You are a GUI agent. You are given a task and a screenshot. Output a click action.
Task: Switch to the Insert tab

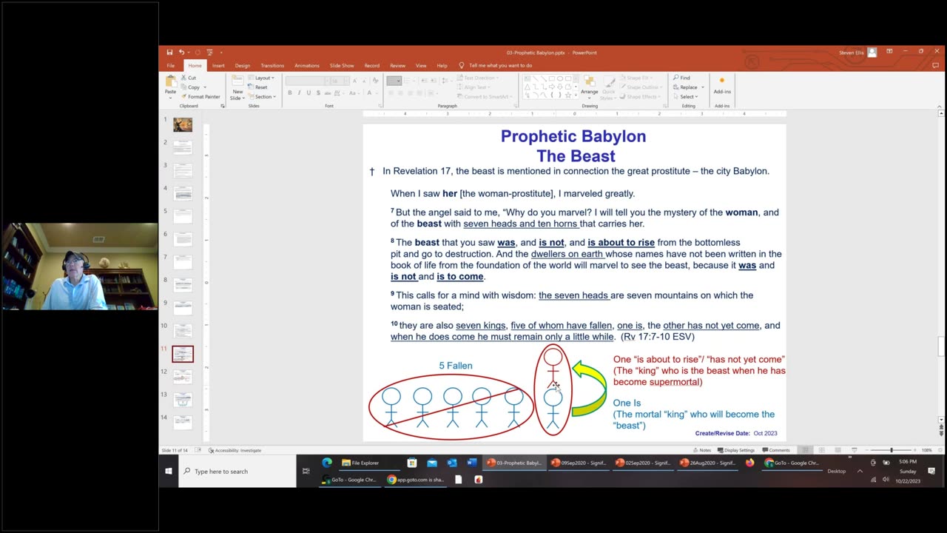(x=218, y=65)
